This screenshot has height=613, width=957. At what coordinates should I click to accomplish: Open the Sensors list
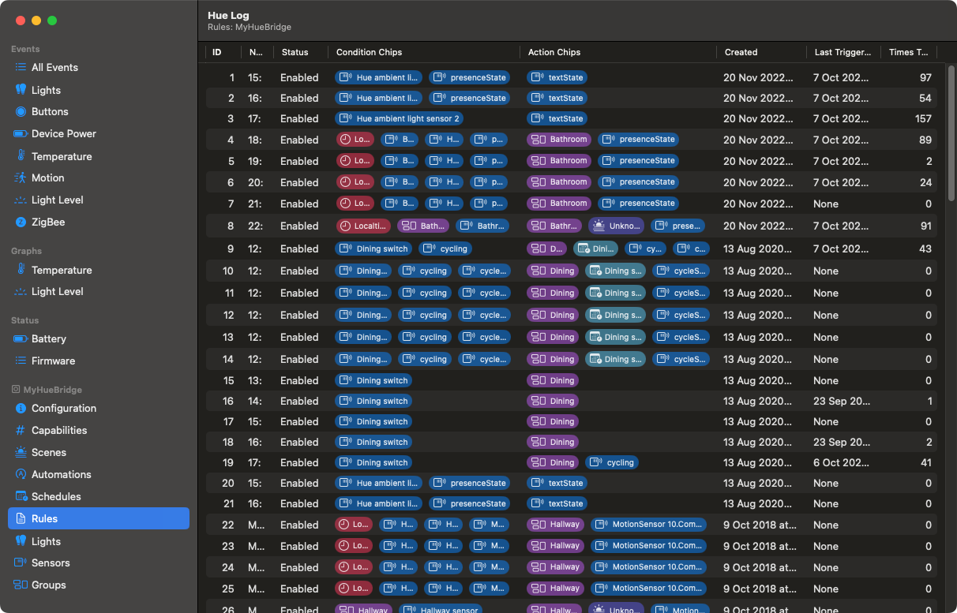pyautogui.click(x=52, y=563)
